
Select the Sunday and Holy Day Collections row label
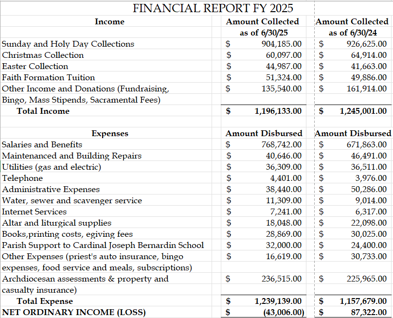pyautogui.click(x=68, y=44)
